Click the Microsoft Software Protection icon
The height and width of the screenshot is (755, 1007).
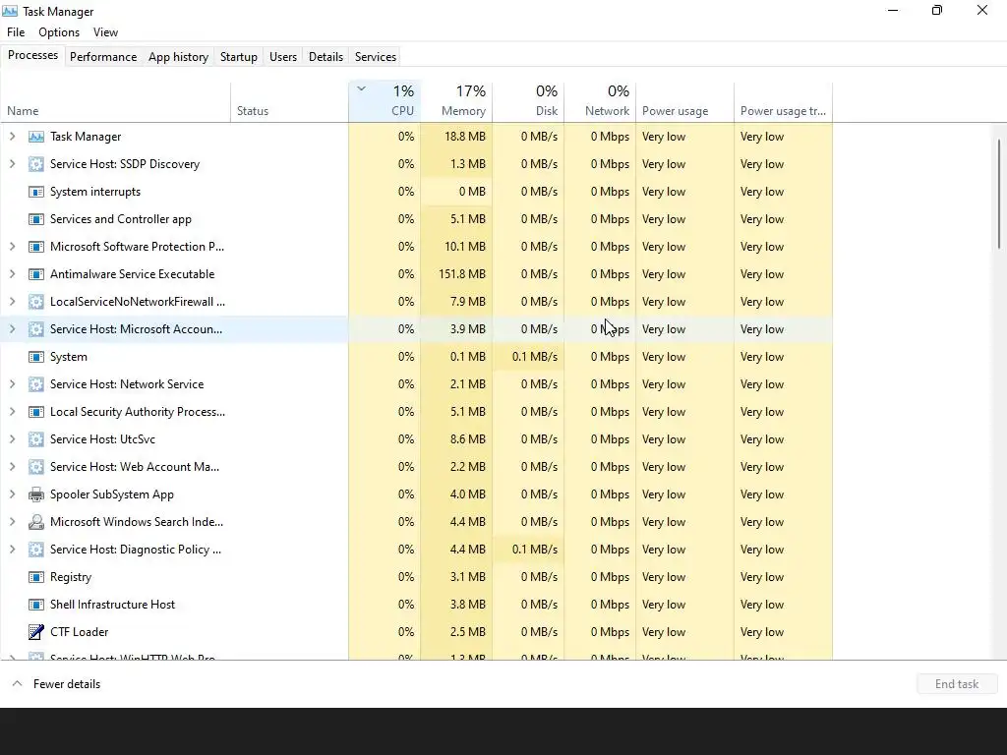tap(36, 247)
